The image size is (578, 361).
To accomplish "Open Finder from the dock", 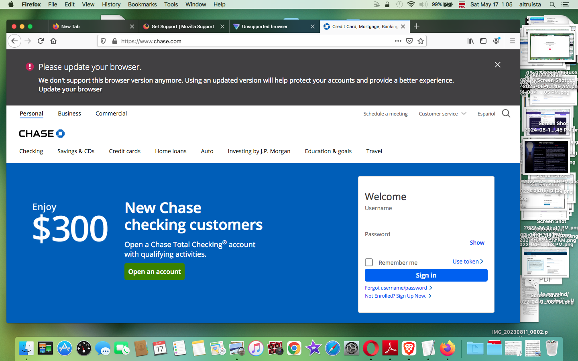I will [x=26, y=348].
